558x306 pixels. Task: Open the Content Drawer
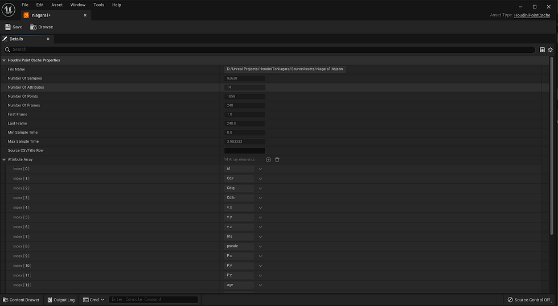(x=22, y=300)
